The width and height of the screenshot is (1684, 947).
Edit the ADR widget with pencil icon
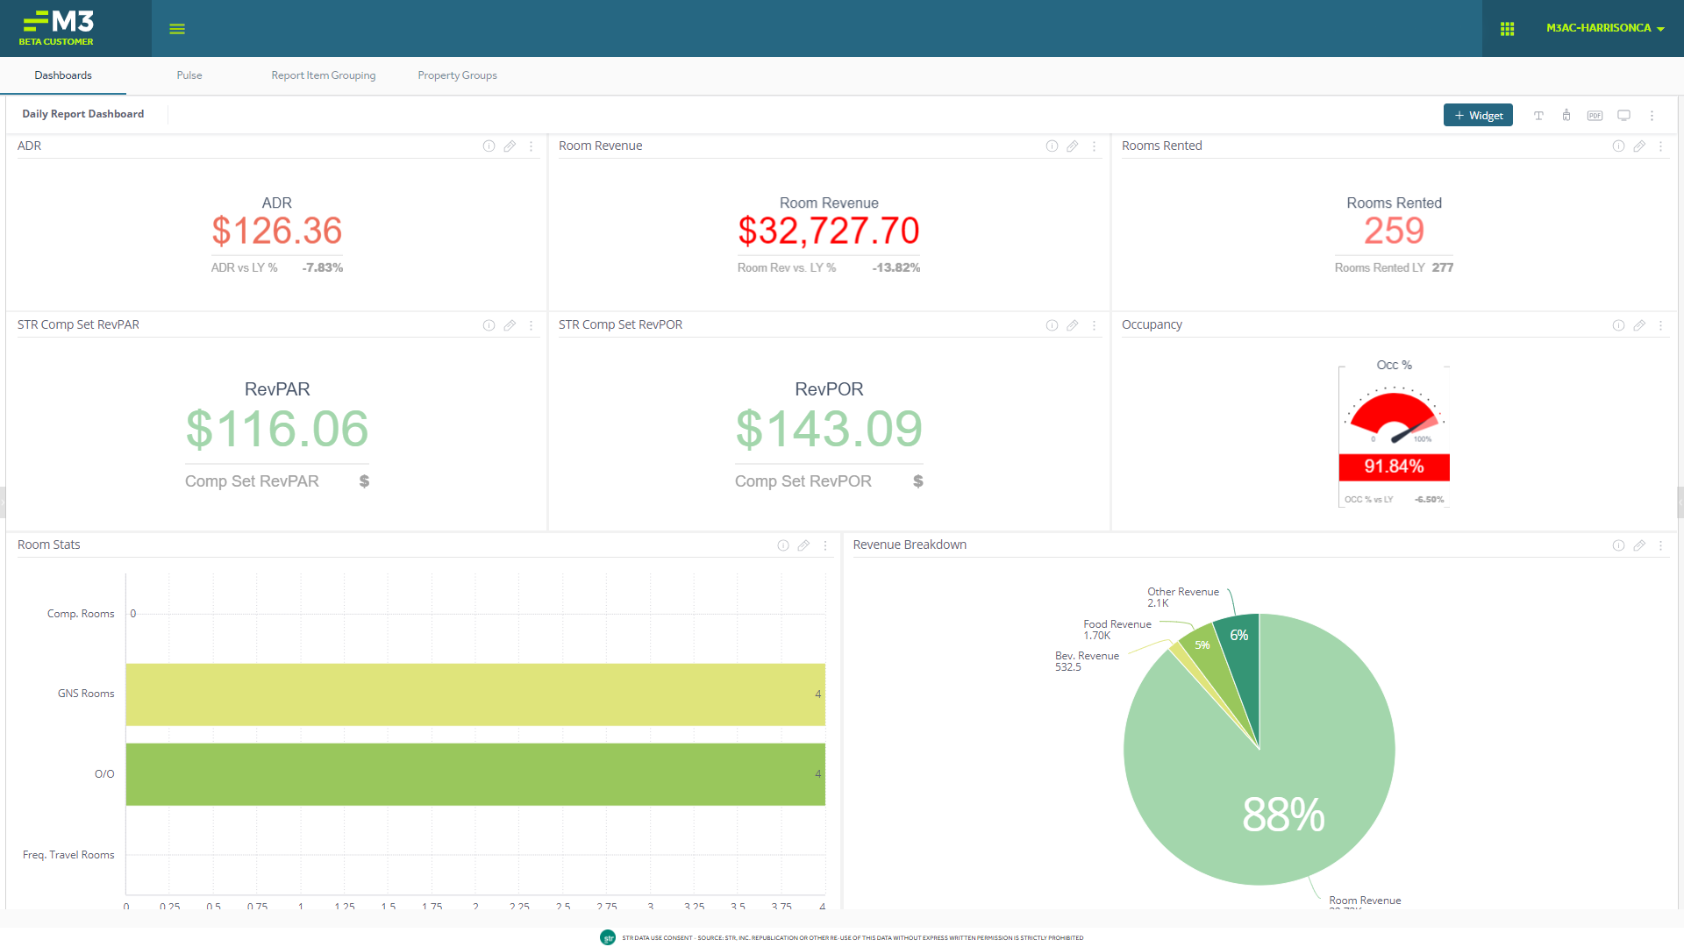tap(510, 146)
